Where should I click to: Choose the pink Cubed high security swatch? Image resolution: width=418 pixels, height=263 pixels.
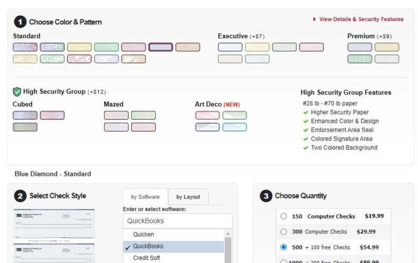pos(52,116)
